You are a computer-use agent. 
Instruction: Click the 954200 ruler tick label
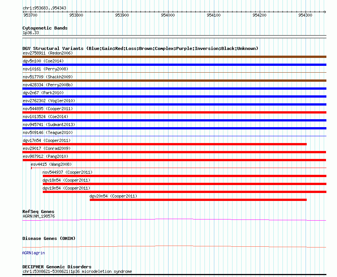point(259,15)
